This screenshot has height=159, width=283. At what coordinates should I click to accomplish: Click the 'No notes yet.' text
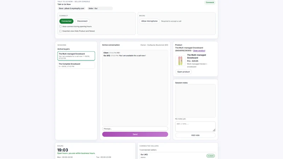tap(180, 119)
